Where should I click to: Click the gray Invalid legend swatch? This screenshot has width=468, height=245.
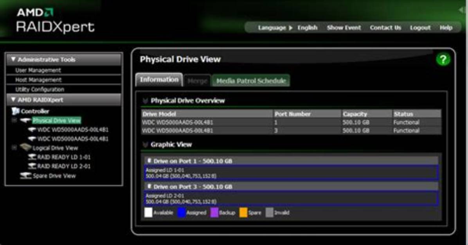coord(270,213)
